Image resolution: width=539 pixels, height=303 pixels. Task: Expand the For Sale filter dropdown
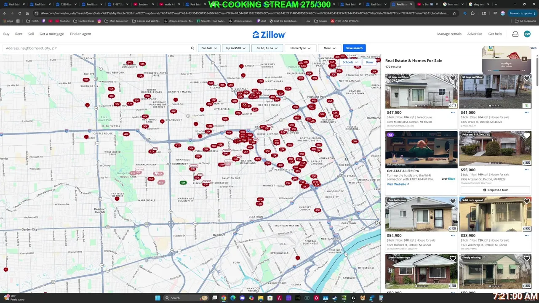pos(209,48)
